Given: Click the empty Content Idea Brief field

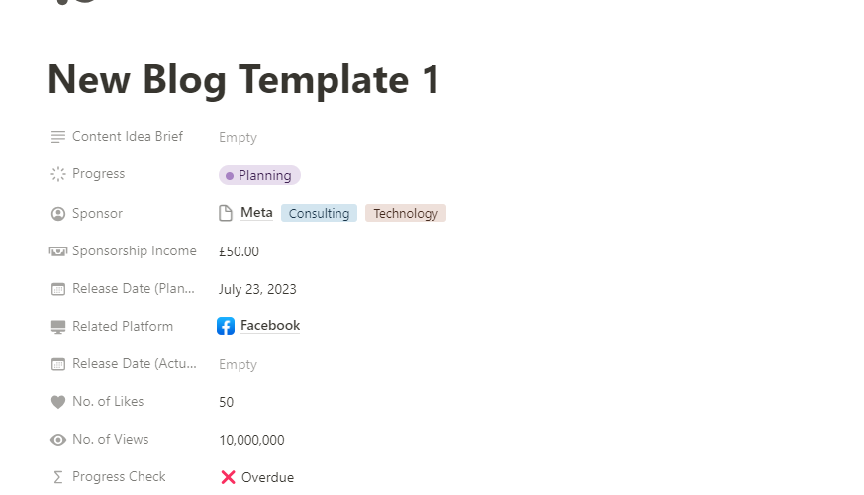Looking at the screenshot, I should pyautogui.click(x=238, y=138).
